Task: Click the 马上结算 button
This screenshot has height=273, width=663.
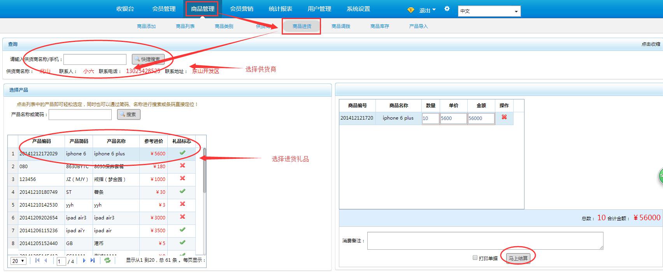Action: pos(518,258)
